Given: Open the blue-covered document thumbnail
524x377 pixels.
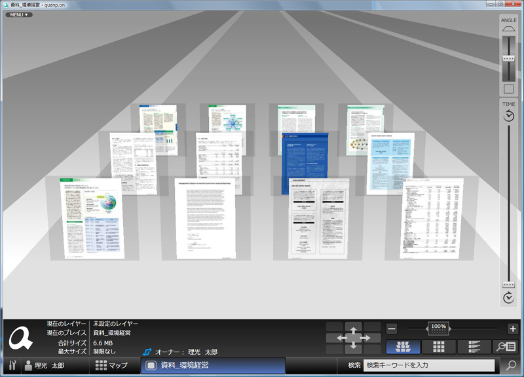Looking at the screenshot, I should (303, 164).
